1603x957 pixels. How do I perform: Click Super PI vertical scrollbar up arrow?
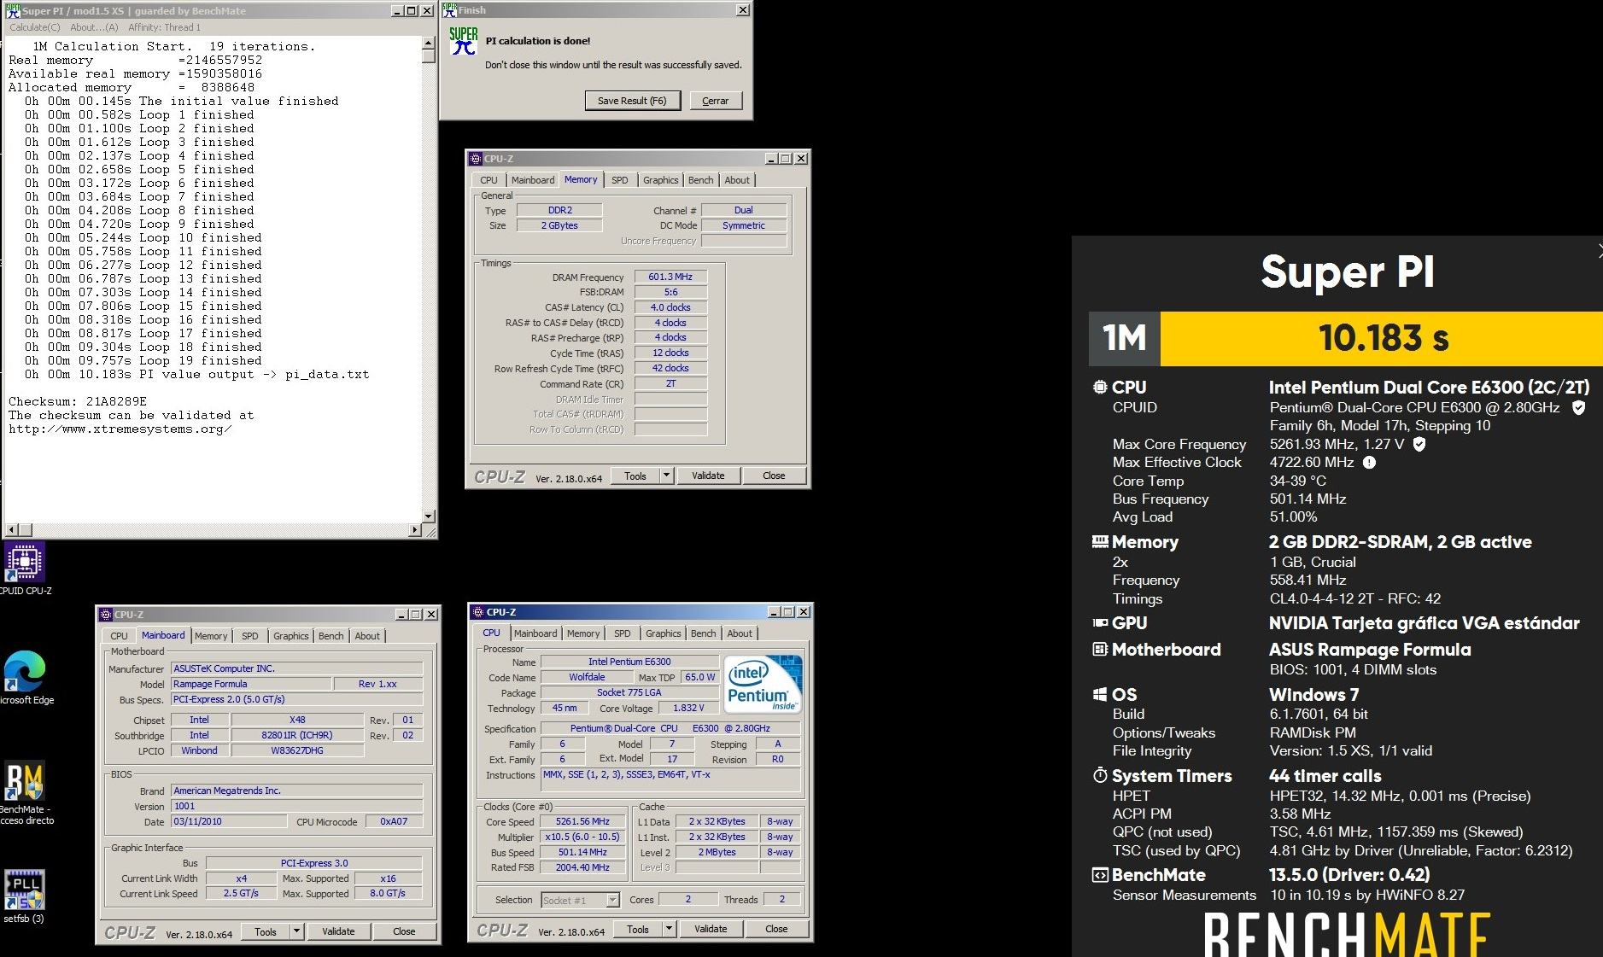429,43
